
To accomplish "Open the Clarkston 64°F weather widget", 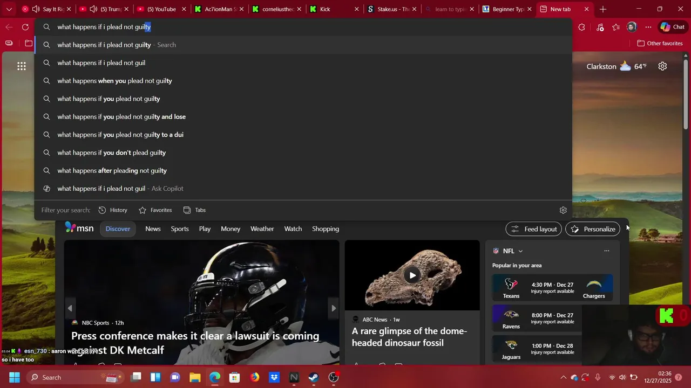I will [x=617, y=66].
